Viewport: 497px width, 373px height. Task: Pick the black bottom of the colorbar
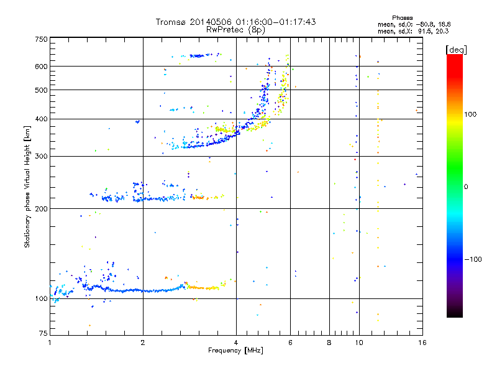click(455, 313)
